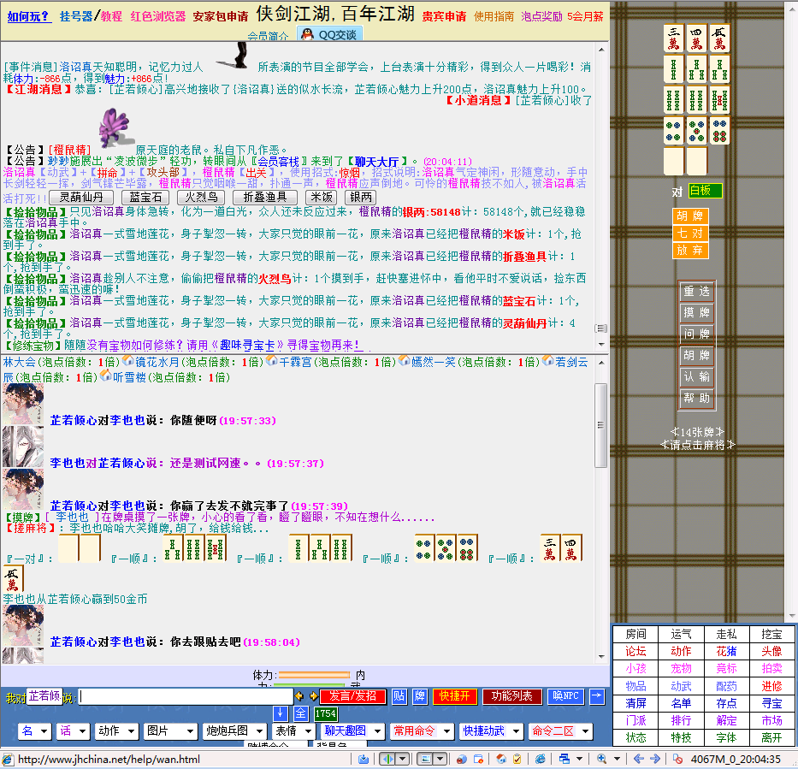Open the QQ交谈 penguin chat button
The image size is (798, 769).
[330, 34]
